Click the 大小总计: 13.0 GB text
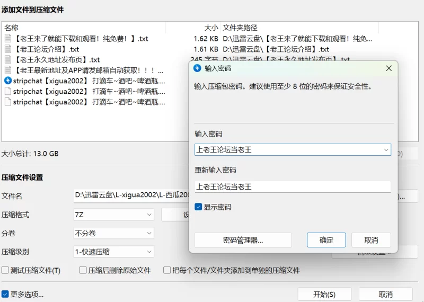The height and width of the screenshot is (302, 424). (30, 154)
